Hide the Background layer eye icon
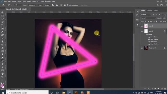The height and width of the screenshot is (94, 167). [x=142, y=48]
